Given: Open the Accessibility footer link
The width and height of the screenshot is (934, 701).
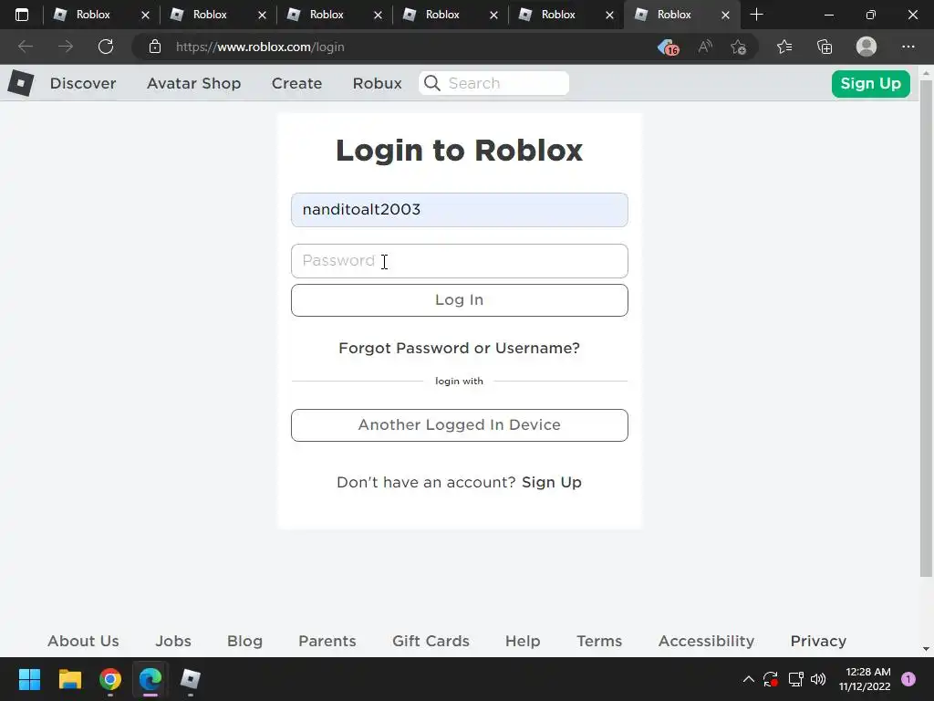Looking at the screenshot, I should [707, 641].
